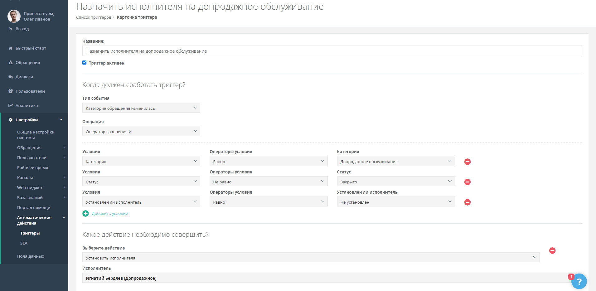Open the Выберите действие dropdown
596x291 pixels.
pos(311,258)
